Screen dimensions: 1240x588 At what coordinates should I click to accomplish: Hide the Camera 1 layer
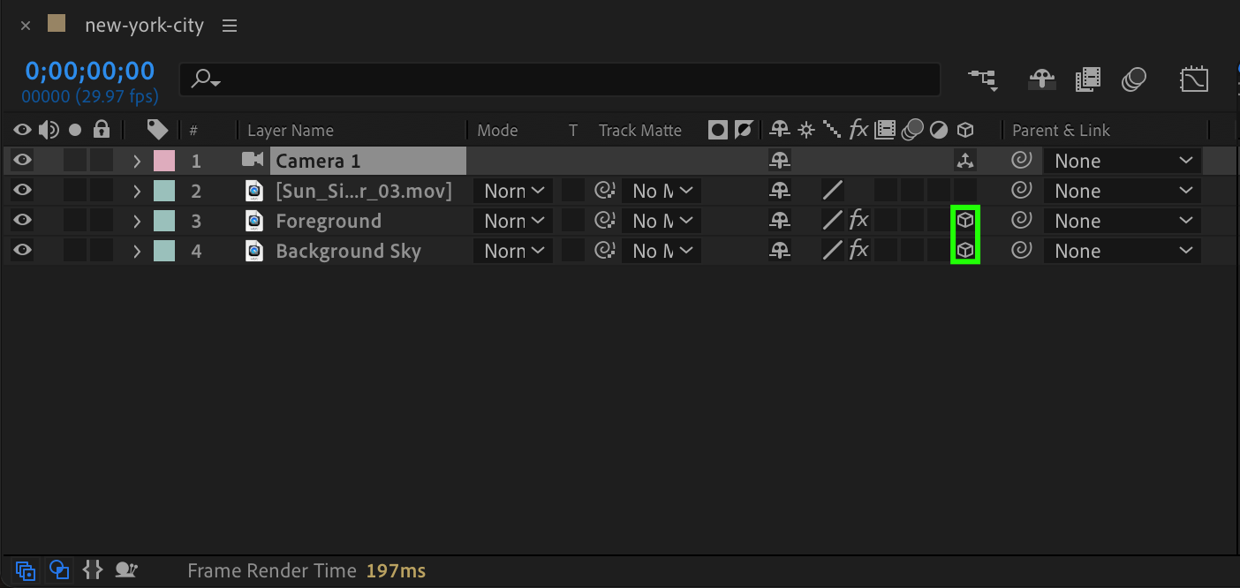click(x=22, y=161)
